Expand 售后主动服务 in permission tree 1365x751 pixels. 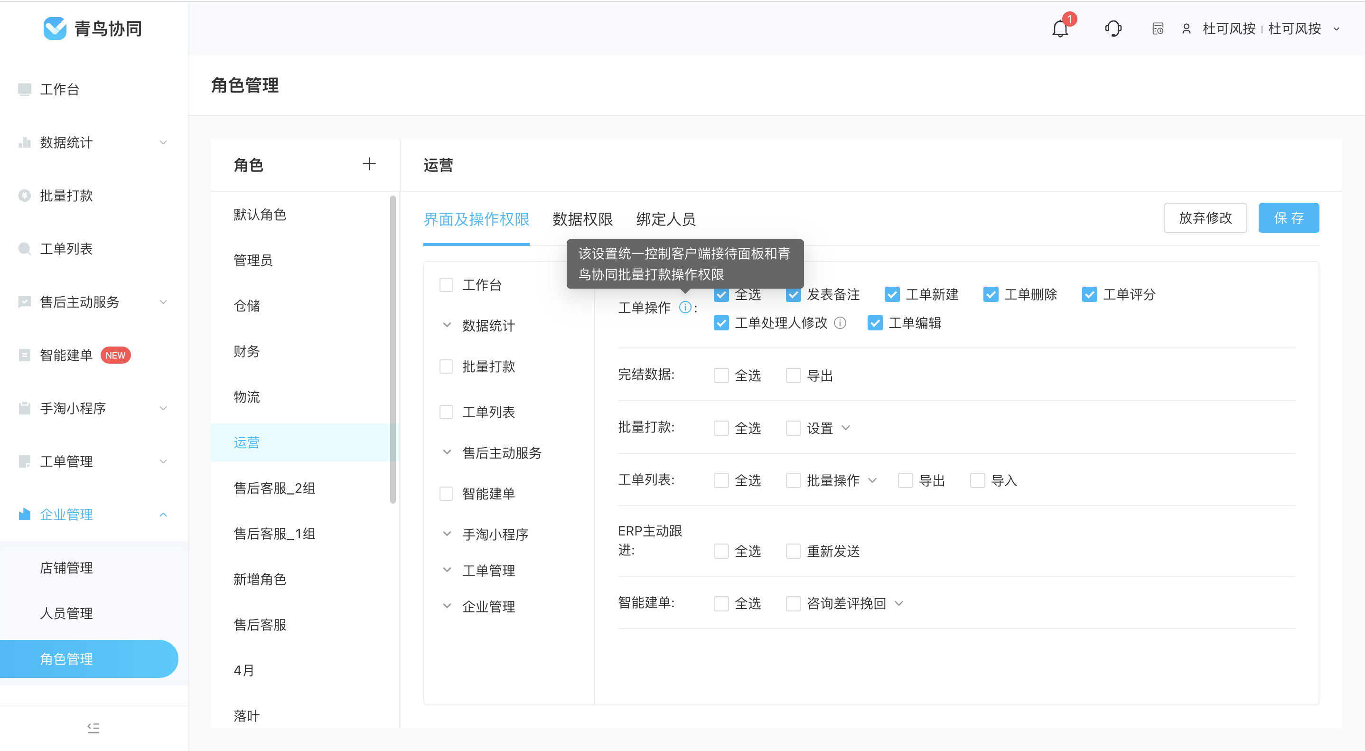coord(447,452)
